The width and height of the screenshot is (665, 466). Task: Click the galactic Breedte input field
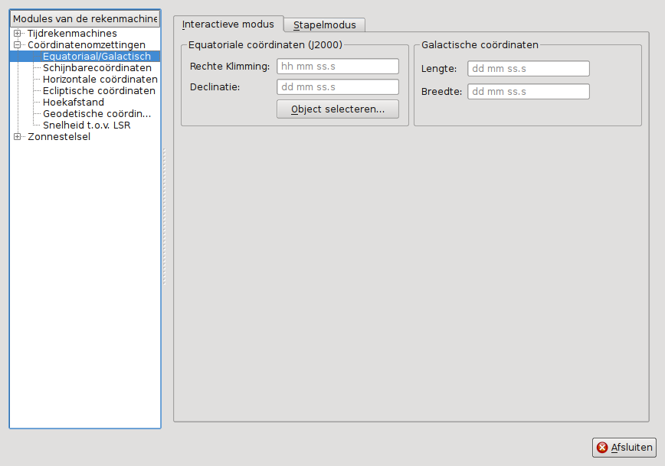[528, 92]
